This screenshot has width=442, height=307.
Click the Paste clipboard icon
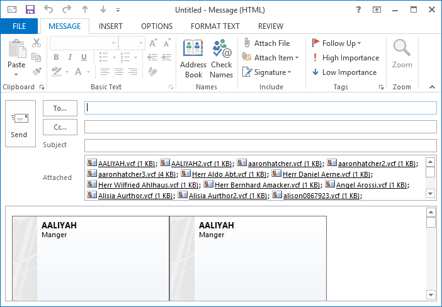tap(16, 48)
